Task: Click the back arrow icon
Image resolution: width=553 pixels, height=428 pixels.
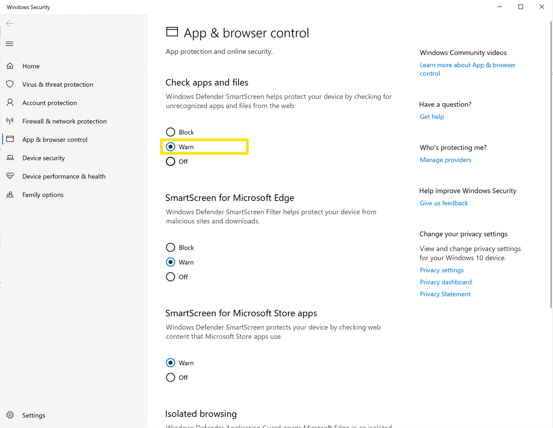Action: (x=10, y=23)
